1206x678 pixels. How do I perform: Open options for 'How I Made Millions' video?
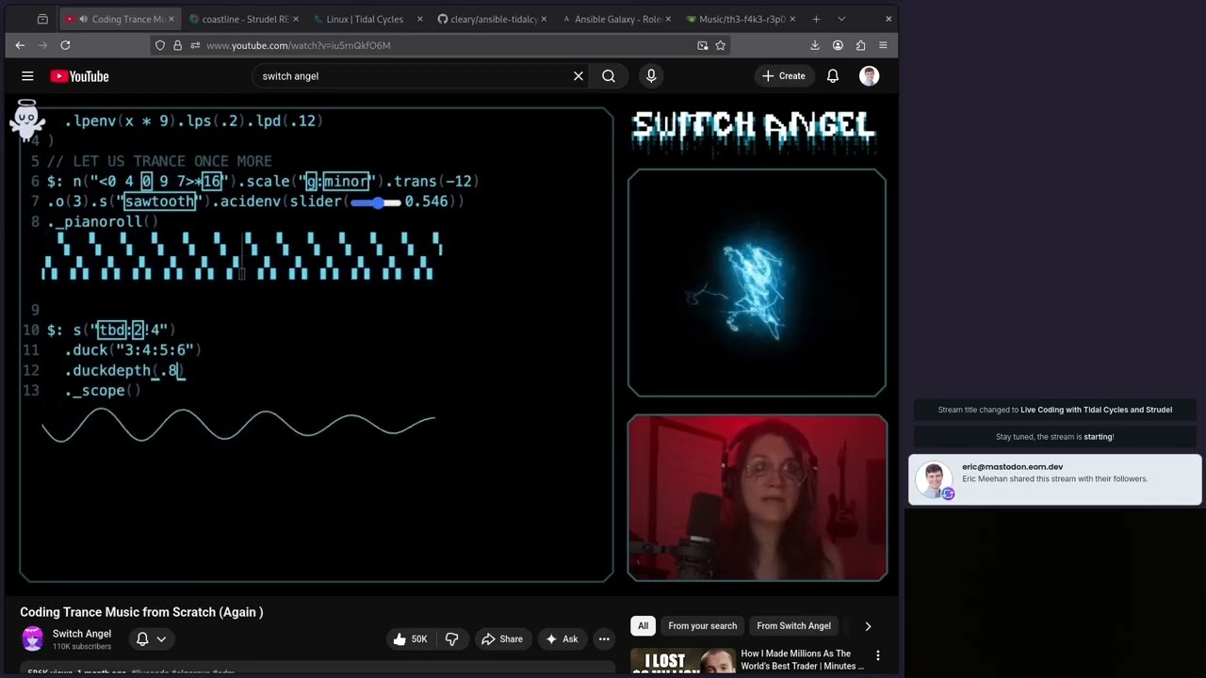coord(878,655)
